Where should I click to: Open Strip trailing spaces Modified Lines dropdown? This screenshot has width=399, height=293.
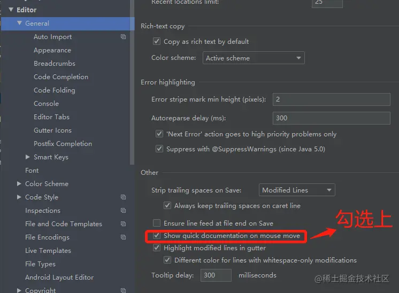[x=297, y=190]
